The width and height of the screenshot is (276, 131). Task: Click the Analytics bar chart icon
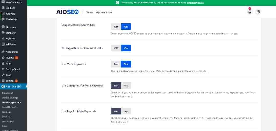click(x=3, y=14)
